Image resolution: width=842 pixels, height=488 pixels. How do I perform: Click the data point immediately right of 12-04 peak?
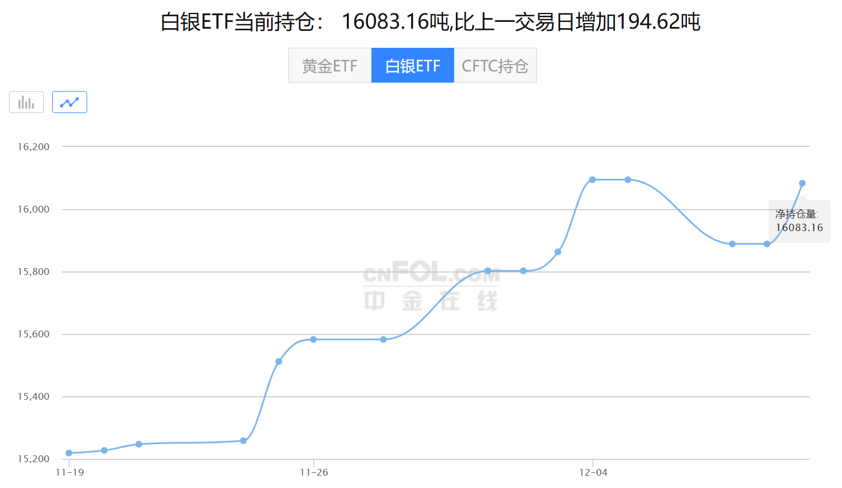click(628, 180)
